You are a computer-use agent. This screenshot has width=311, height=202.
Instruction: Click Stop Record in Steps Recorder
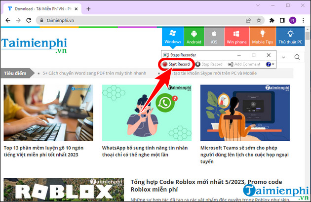[x=209, y=64]
